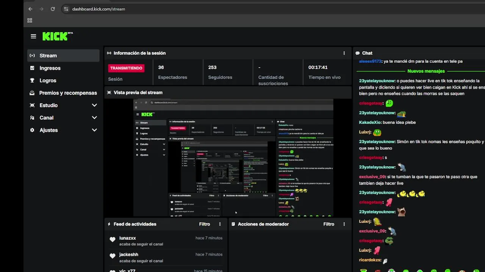Click the Logros trophy icon in sidebar
Screen dimensions: 485x272
coord(32,80)
